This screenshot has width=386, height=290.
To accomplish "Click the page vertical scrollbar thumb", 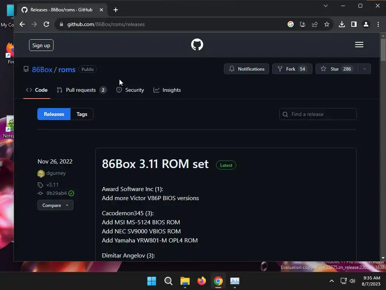I will [x=383, y=49].
